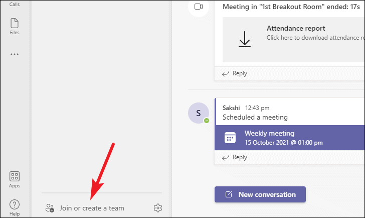This screenshot has height=218, width=365.
Task: Click Sakshi's avatar with S initial
Action: coord(199,113)
